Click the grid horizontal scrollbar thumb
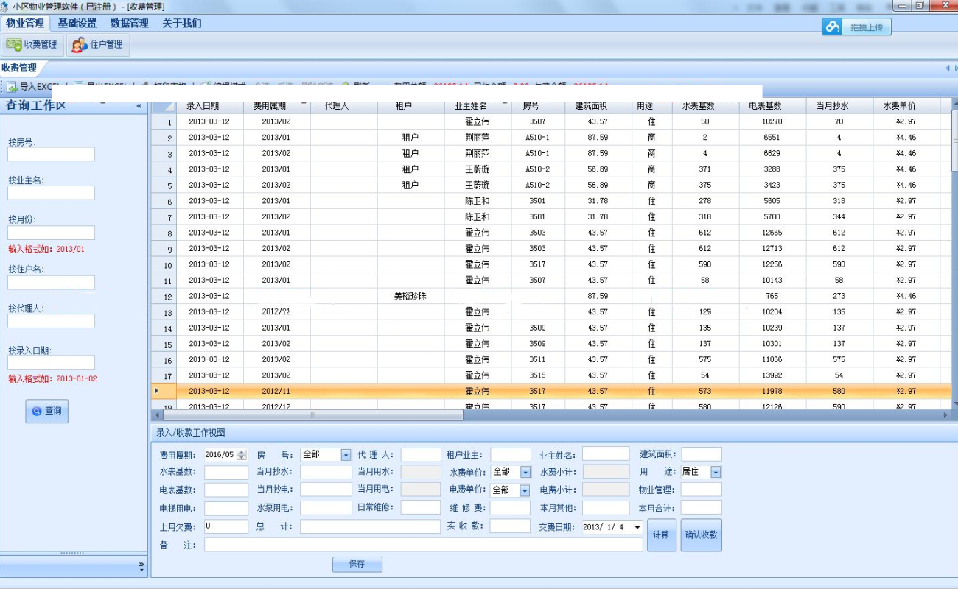958x589 pixels. (x=312, y=415)
